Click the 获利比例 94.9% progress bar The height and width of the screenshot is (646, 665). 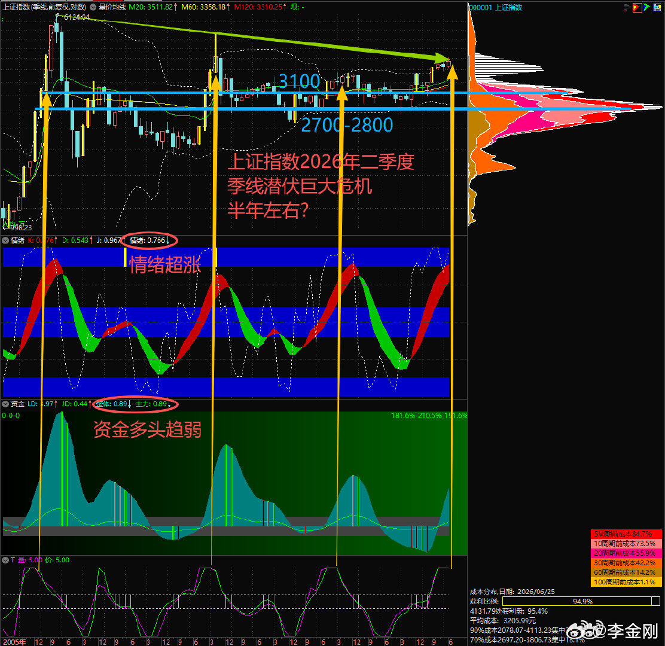pos(581,601)
